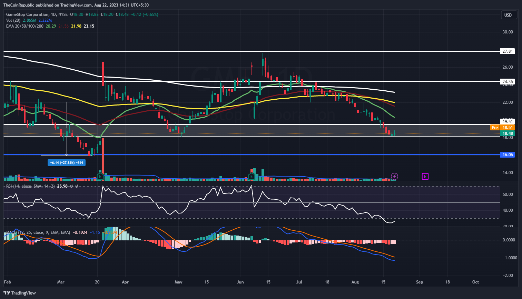Image resolution: width=522 pixels, height=299 pixels.
Task: Select the MACD indicator legend label
Action: pyautogui.click(x=38, y=232)
